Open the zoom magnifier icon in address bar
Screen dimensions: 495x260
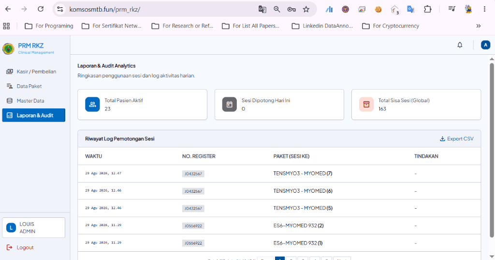coord(277,10)
